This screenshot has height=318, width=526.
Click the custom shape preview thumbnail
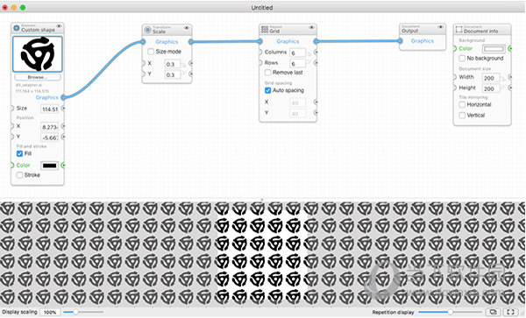coord(38,54)
